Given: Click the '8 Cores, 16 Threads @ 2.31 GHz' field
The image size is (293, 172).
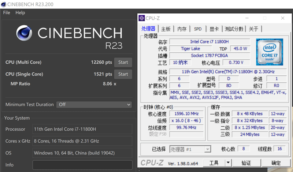Looking at the screenshot, I should pos(82,141).
